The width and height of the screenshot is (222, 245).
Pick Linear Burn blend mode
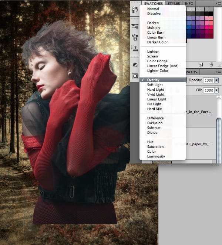click(x=162, y=37)
